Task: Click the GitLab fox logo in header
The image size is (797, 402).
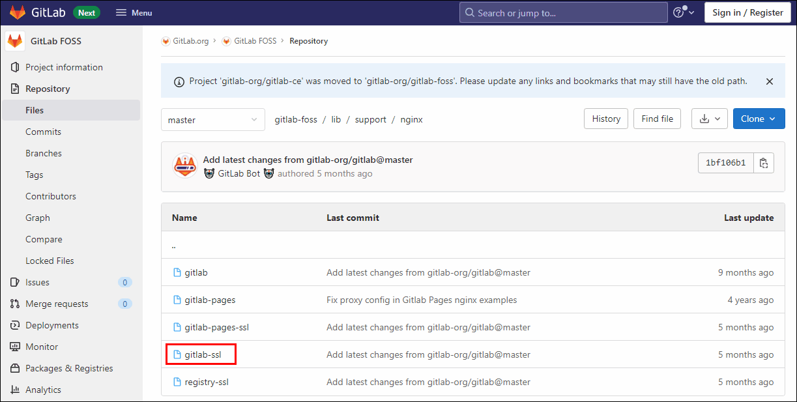Action: tap(18, 12)
